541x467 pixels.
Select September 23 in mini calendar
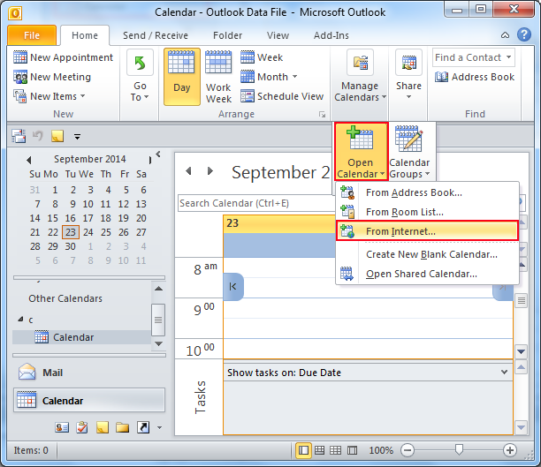(x=71, y=232)
